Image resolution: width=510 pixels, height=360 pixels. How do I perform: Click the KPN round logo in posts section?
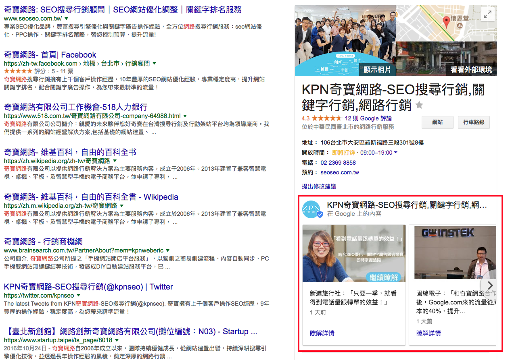click(x=311, y=209)
